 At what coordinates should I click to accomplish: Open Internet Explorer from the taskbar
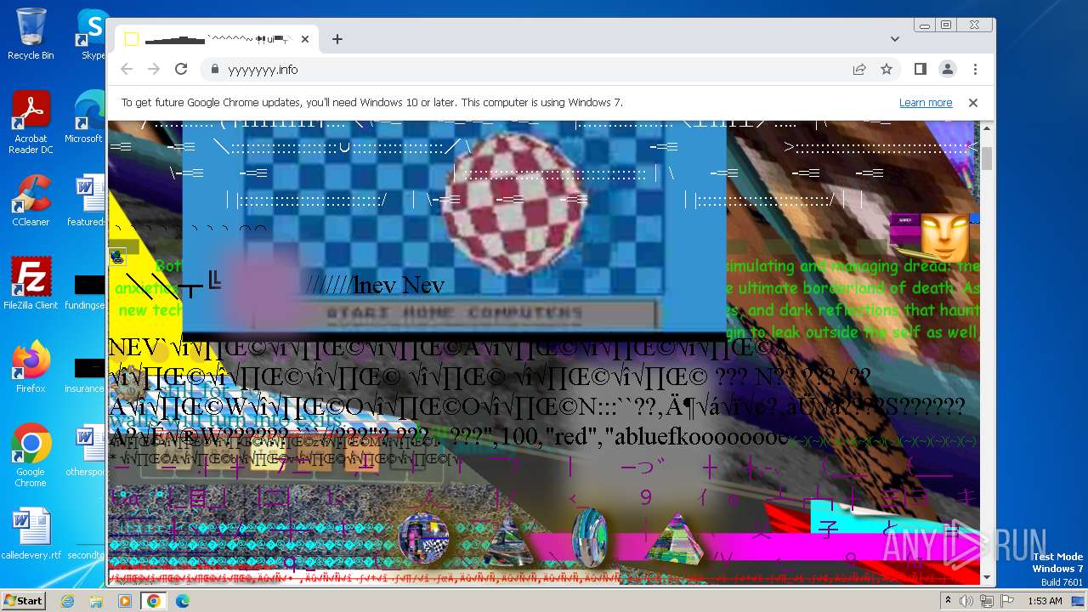click(x=67, y=601)
